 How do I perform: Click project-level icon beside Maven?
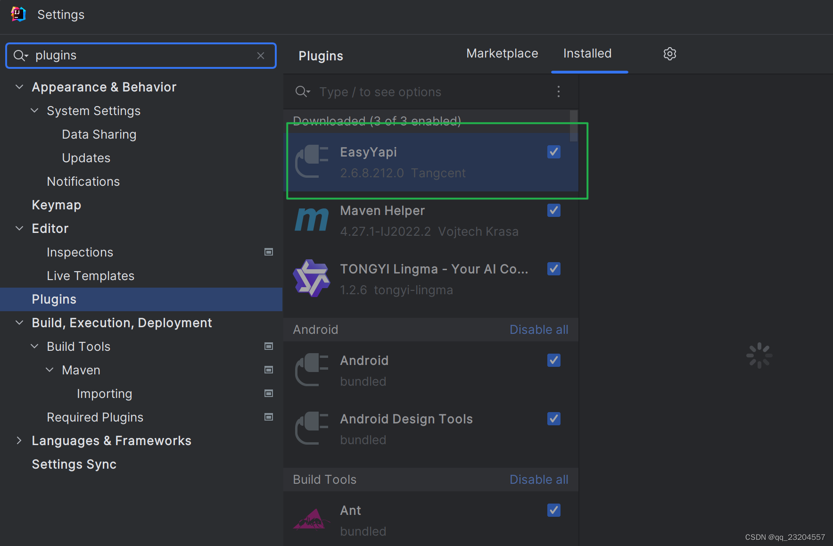269,370
